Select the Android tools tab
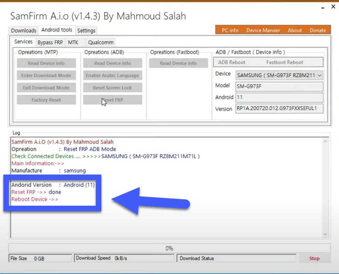 (x=57, y=30)
